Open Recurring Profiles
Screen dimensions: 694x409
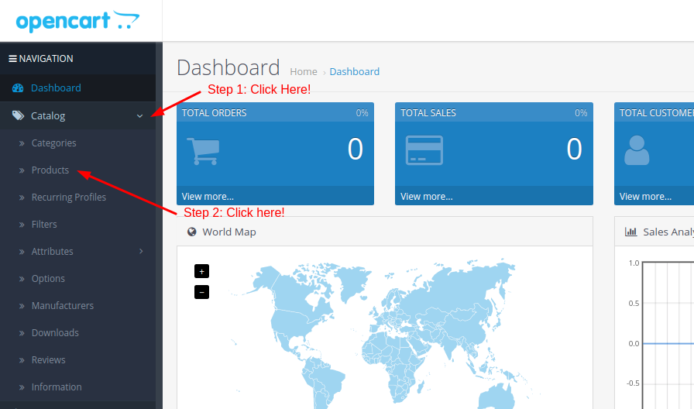point(69,197)
